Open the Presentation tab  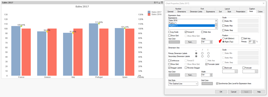[x=241, y=12]
